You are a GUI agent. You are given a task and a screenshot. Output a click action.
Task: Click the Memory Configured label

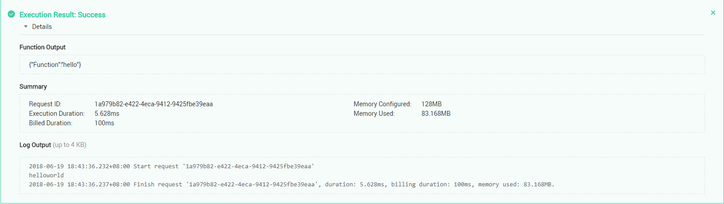click(x=382, y=104)
